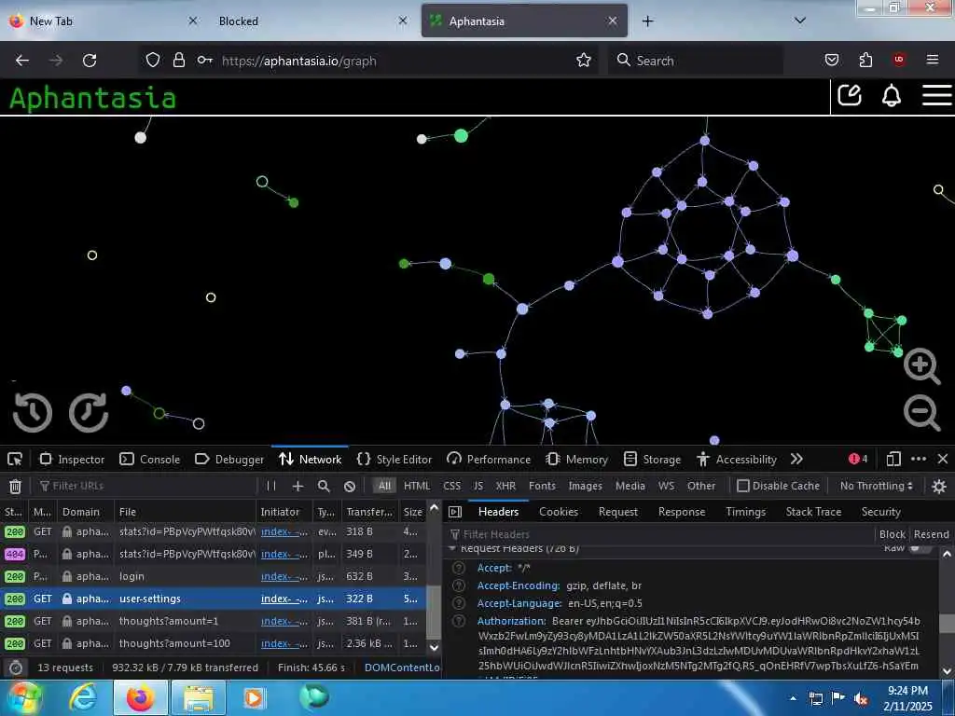Open network settings gear
955x716 pixels.
(939, 486)
